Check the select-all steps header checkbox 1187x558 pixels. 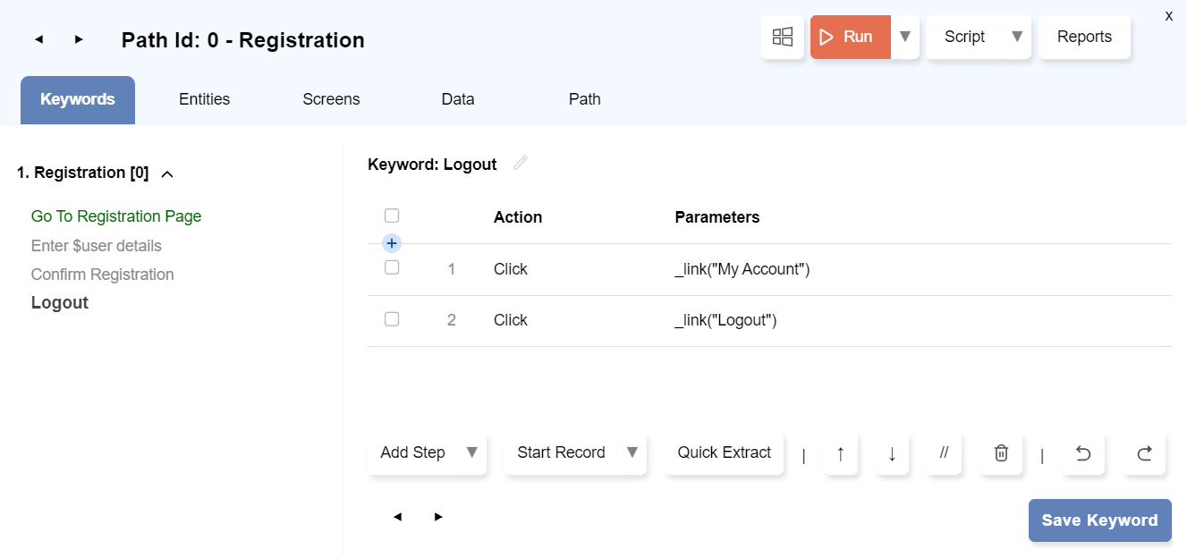[x=392, y=216]
